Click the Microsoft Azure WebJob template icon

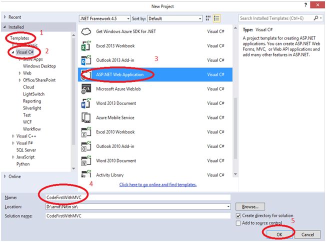coord(86,89)
